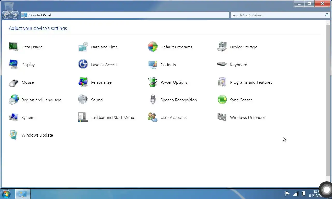This screenshot has width=332, height=199.
Task: Go back with the Back arrow button
Action: coord(6,15)
